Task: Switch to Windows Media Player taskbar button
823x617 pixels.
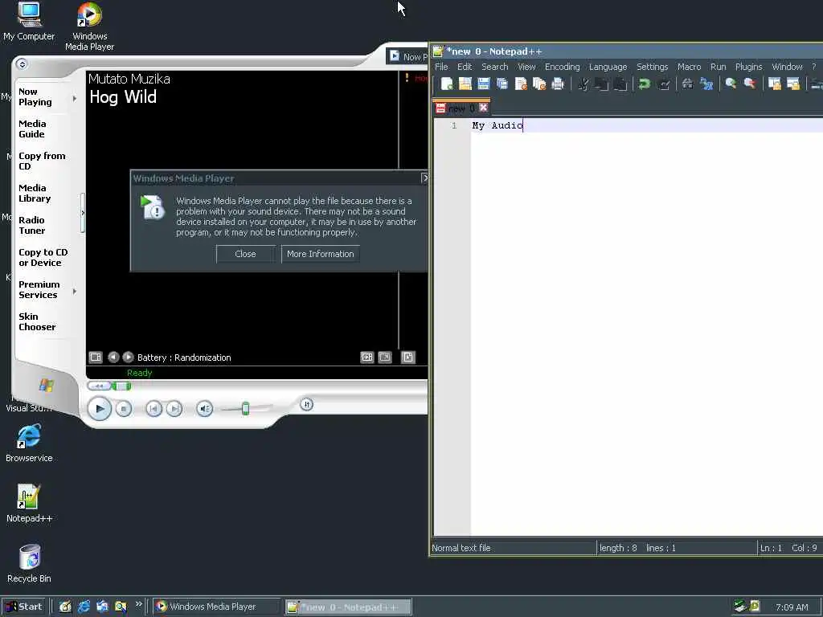Action: point(217,607)
